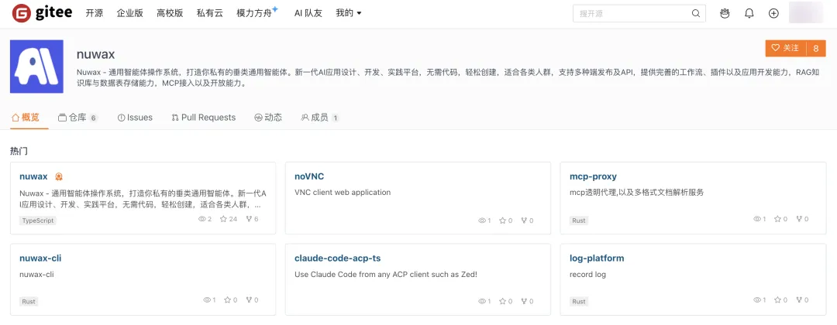Switch to the Issues tab
837x325 pixels.
point(135,118)
